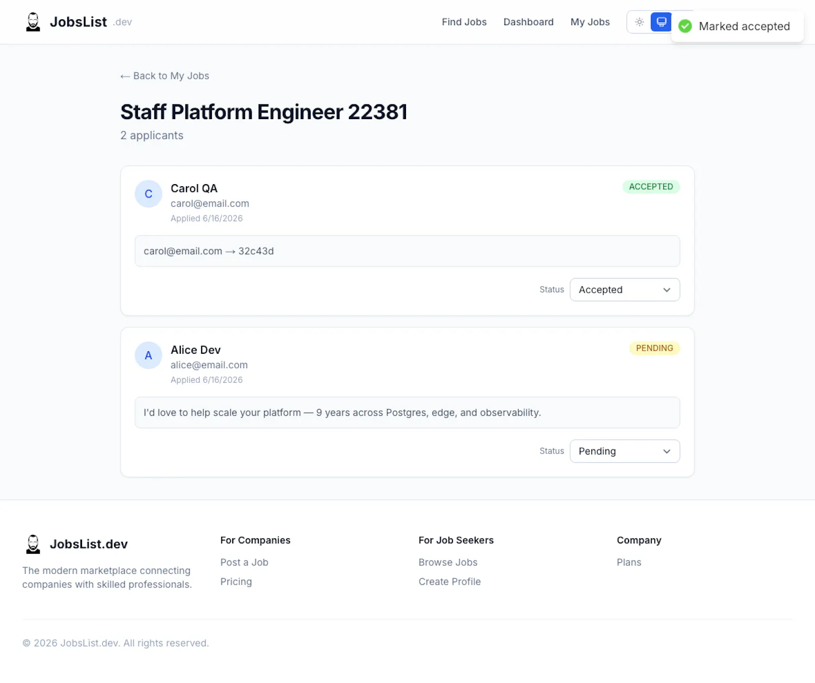Viewport: 815px width, 683px height.
Task: Open Create Profile footer link
Action: pyautogui.click(x=449, y=582)
